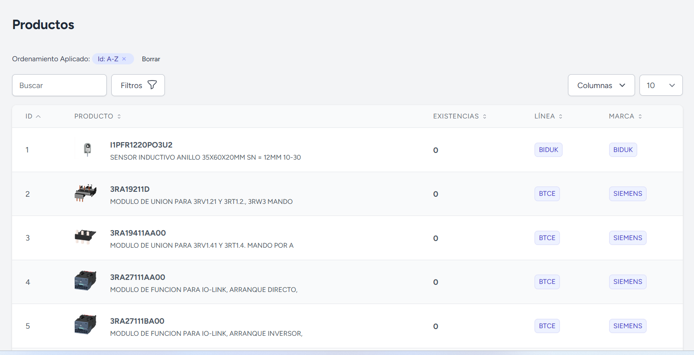
Task: Open the Filtros filter button
Action: point(138,85)
